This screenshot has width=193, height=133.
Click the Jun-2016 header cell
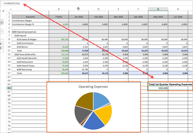click(178, 17)
